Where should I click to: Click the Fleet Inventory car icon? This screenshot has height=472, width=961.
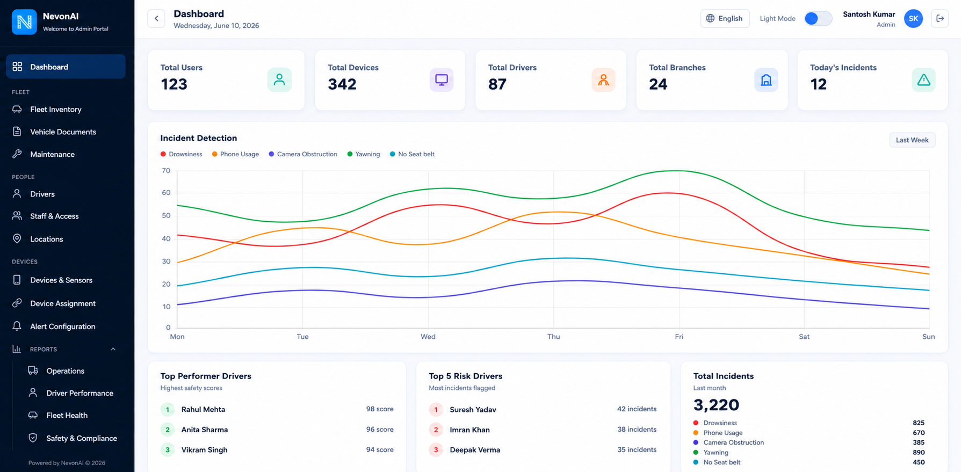click(17, 109)
